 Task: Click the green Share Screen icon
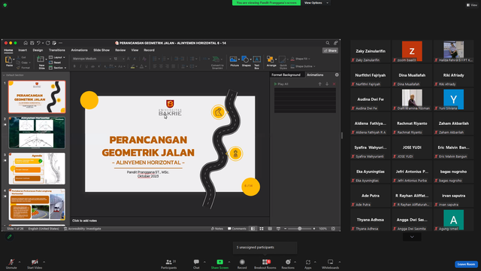219,262
